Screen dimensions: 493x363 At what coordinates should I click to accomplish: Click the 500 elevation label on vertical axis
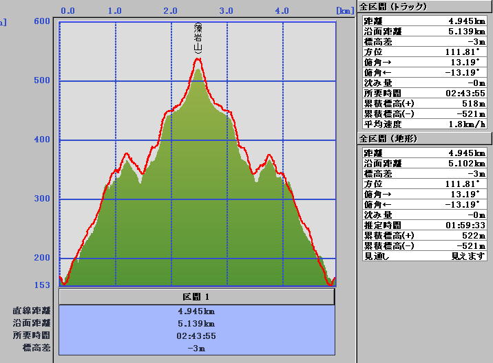coord(41,80)
